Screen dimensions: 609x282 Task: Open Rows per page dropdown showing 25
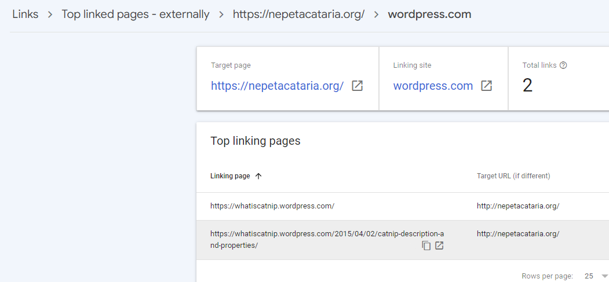(x=596, y=276)
